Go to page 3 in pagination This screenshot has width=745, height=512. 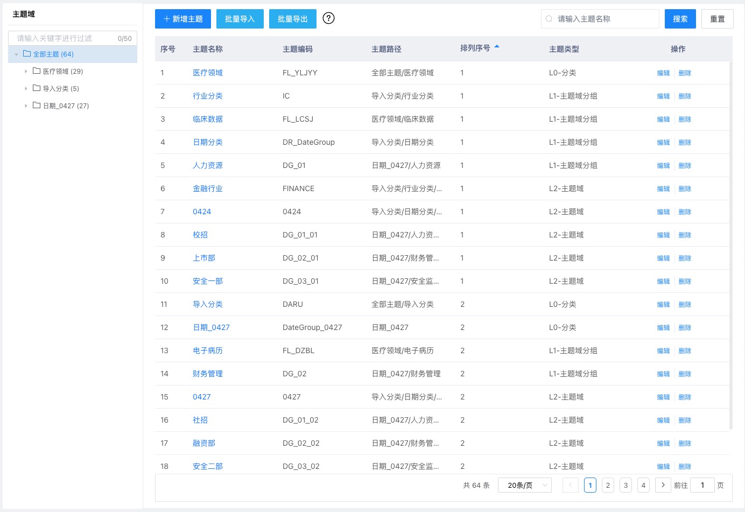click(x=625, y=485)
